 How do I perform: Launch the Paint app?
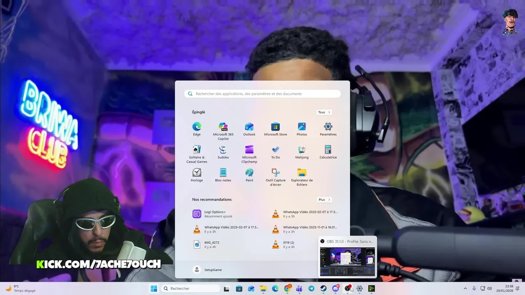(249, 175)
